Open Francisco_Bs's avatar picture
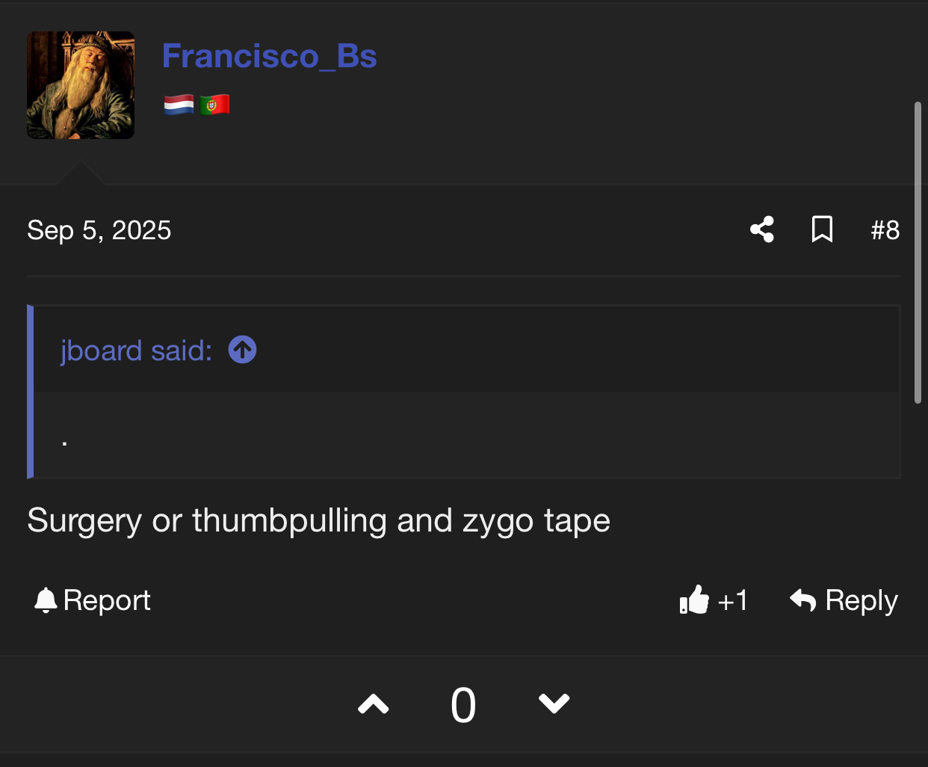The width and height of the screenshot is (928, 767). [x=81, y=85]
